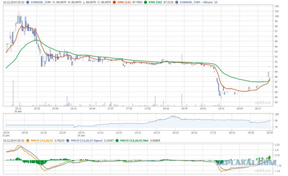
Task: Click the tallest volume bar near 15:12
Action: point(13,93)
